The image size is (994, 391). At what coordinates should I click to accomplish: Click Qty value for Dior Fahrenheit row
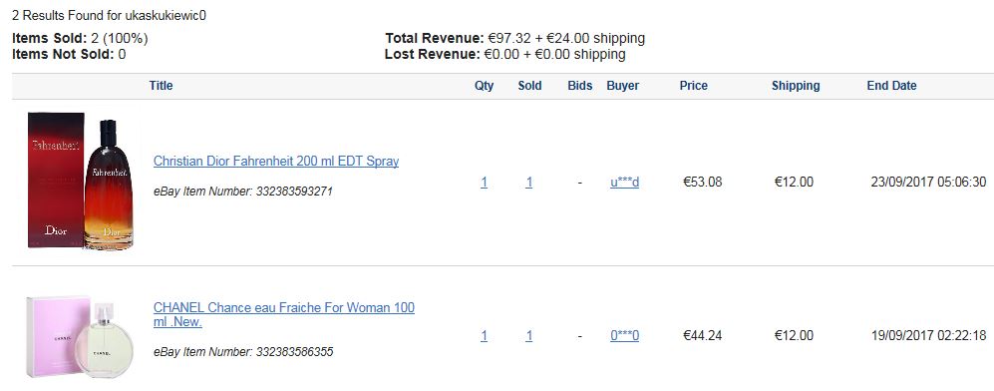(x=484, y=183)
